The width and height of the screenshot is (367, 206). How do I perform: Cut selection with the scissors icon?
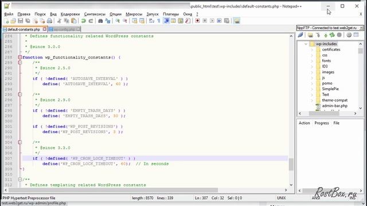[x=59, y=21]
